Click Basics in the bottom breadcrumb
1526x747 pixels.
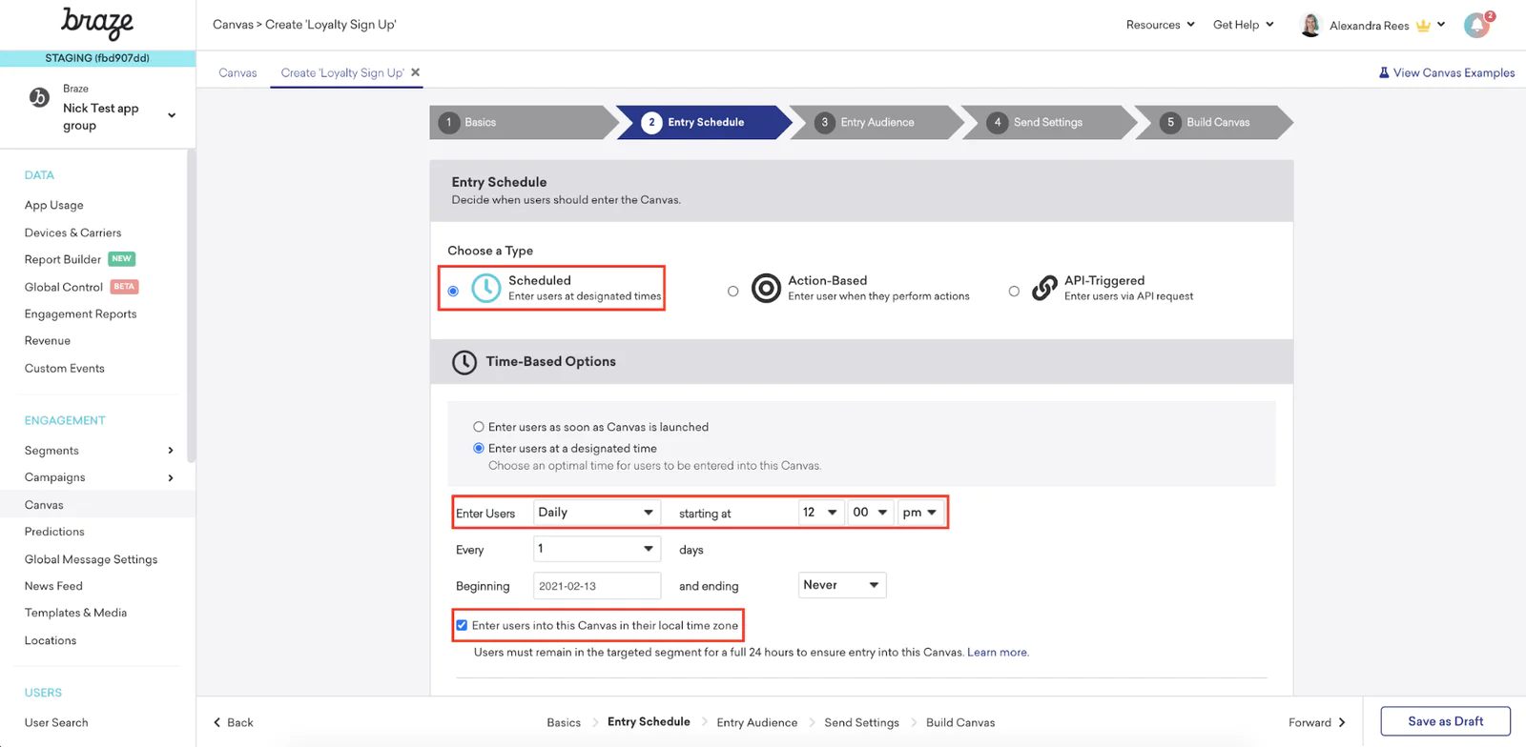click(564, 722)
